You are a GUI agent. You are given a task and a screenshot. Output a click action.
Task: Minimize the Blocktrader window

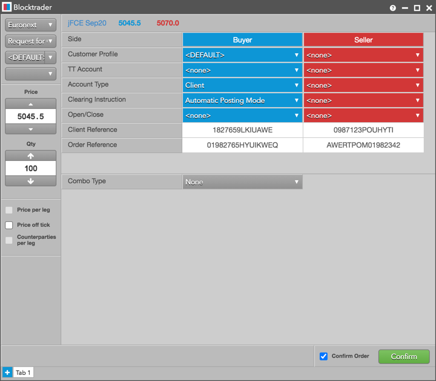tap(405, 8)
